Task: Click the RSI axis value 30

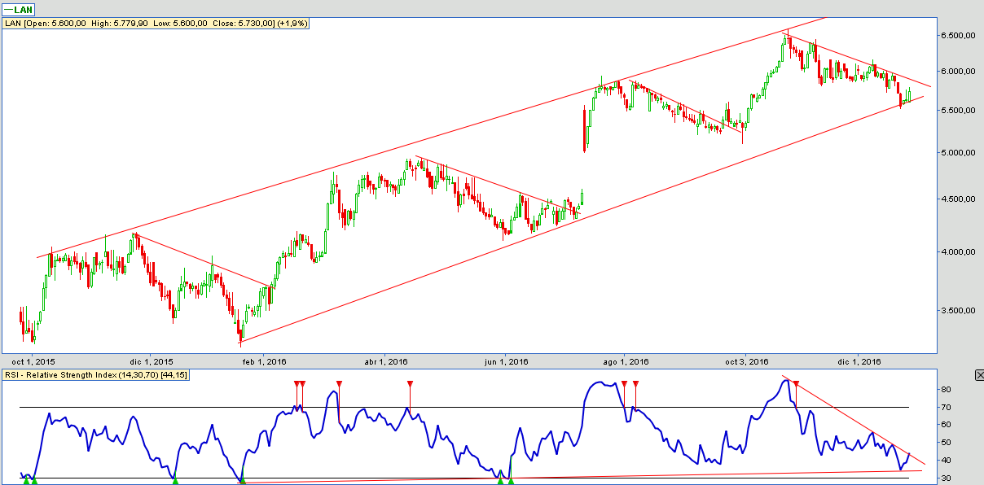Action: point(947,478)
